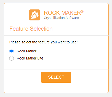Click the white crystal shape inside logo

35,15
